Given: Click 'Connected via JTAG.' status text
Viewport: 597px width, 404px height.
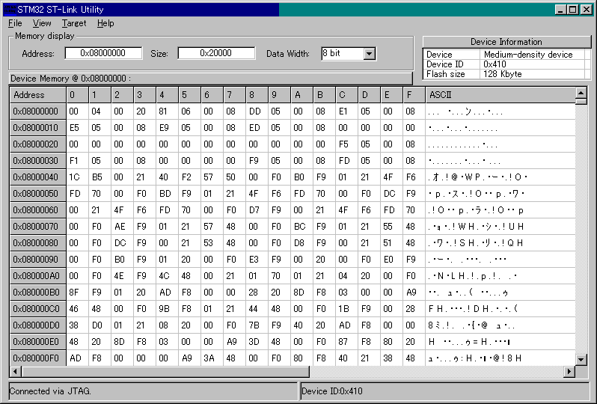Looking at the screenshot, I should [50, 391].
